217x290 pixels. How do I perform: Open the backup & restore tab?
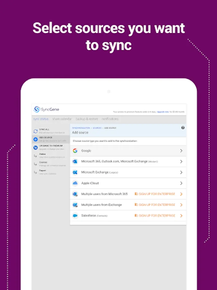[87, 119]
